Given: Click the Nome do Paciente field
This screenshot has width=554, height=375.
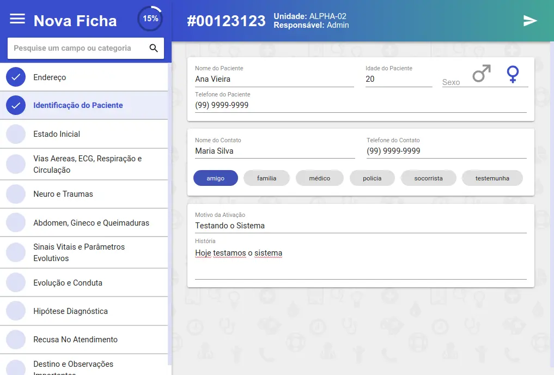Looking at the screenshot, I should [274, 79].
